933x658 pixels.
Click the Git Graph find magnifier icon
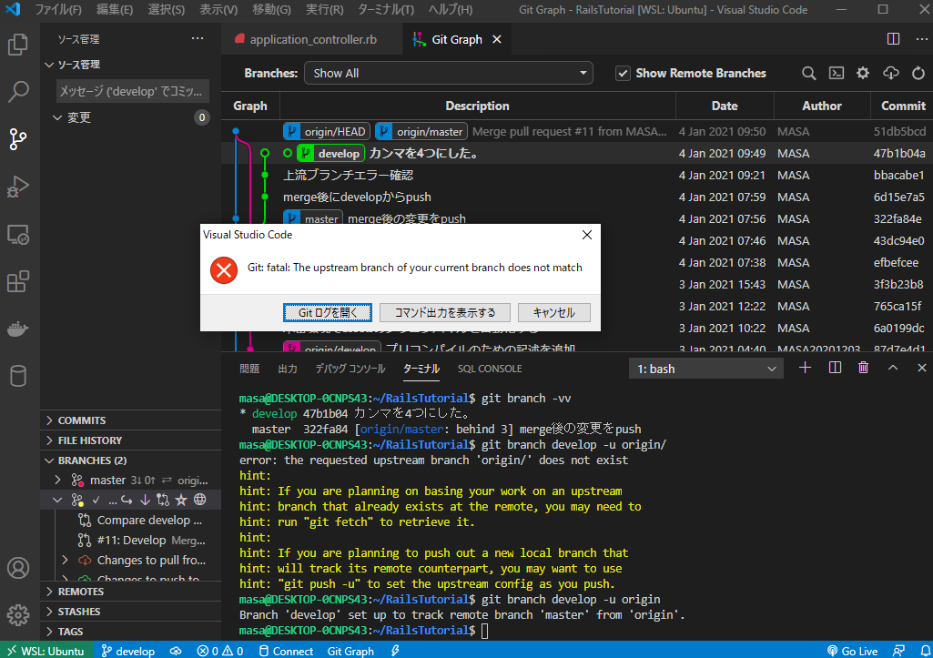pos(808,73)
